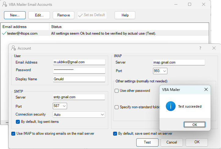Click the Status column header
Viewport: 221px width, 149px height.
(56, 27)
